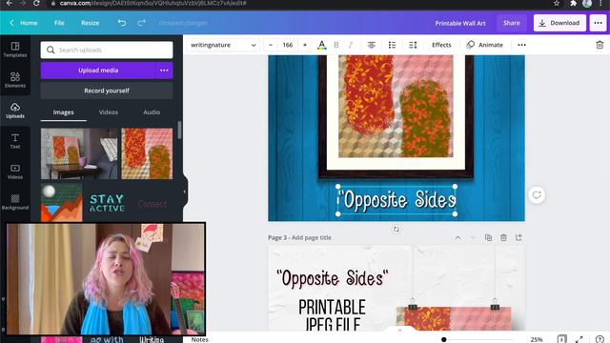This screenshot has height=343, width=610.
Task: Click the rotate handle below the text box
Action: 396,230
